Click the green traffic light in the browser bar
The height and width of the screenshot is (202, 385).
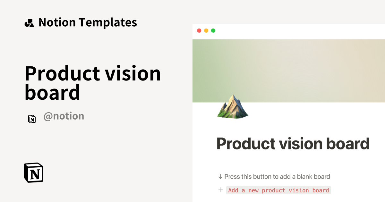click(213, 31)
